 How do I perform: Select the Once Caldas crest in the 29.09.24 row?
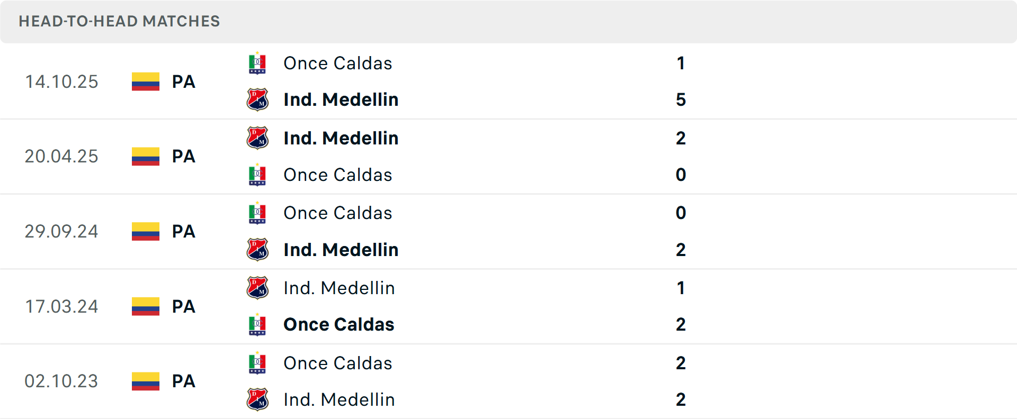(257, 213)
